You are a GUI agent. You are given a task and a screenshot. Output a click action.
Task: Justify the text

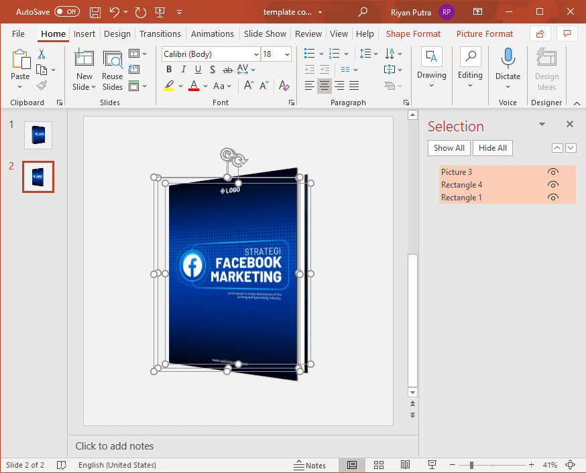tap(354, 86)
